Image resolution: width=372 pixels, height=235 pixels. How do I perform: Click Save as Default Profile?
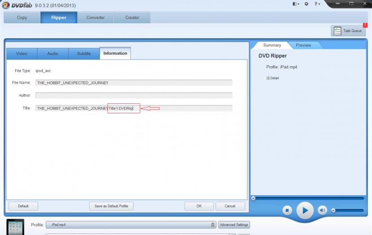click(x=111, y=206)
